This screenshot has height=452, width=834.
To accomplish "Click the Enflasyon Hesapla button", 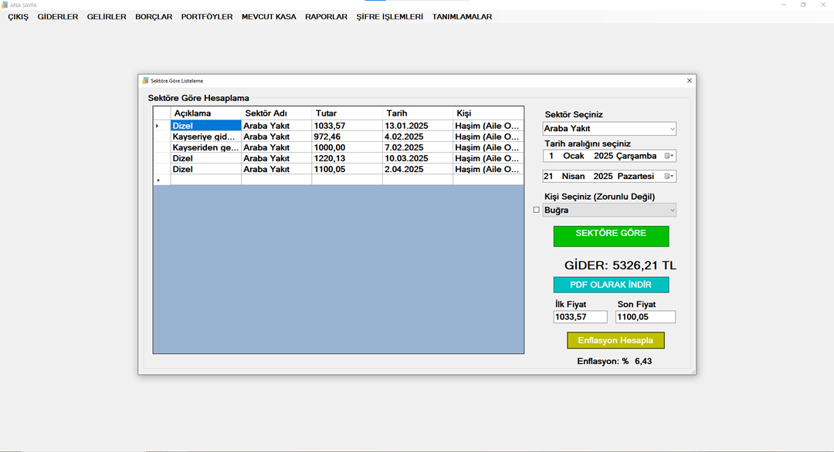I will tap(615, 340).
